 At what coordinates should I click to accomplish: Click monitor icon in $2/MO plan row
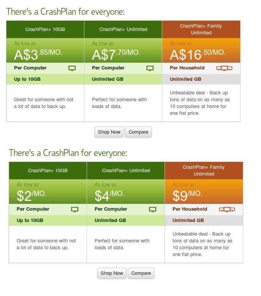coord(75,209)
